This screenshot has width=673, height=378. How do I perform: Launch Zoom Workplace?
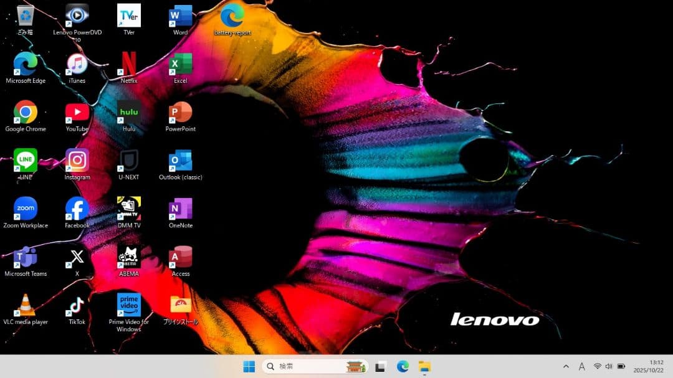[26, 207]
